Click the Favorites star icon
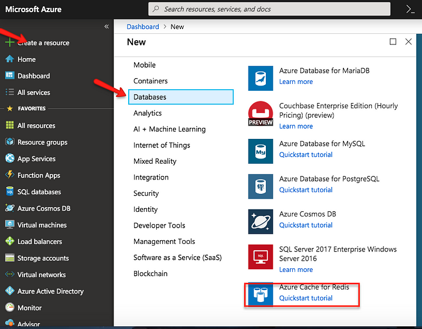The height and width of the screenshot is (329, 422). (x=9, y=108)
